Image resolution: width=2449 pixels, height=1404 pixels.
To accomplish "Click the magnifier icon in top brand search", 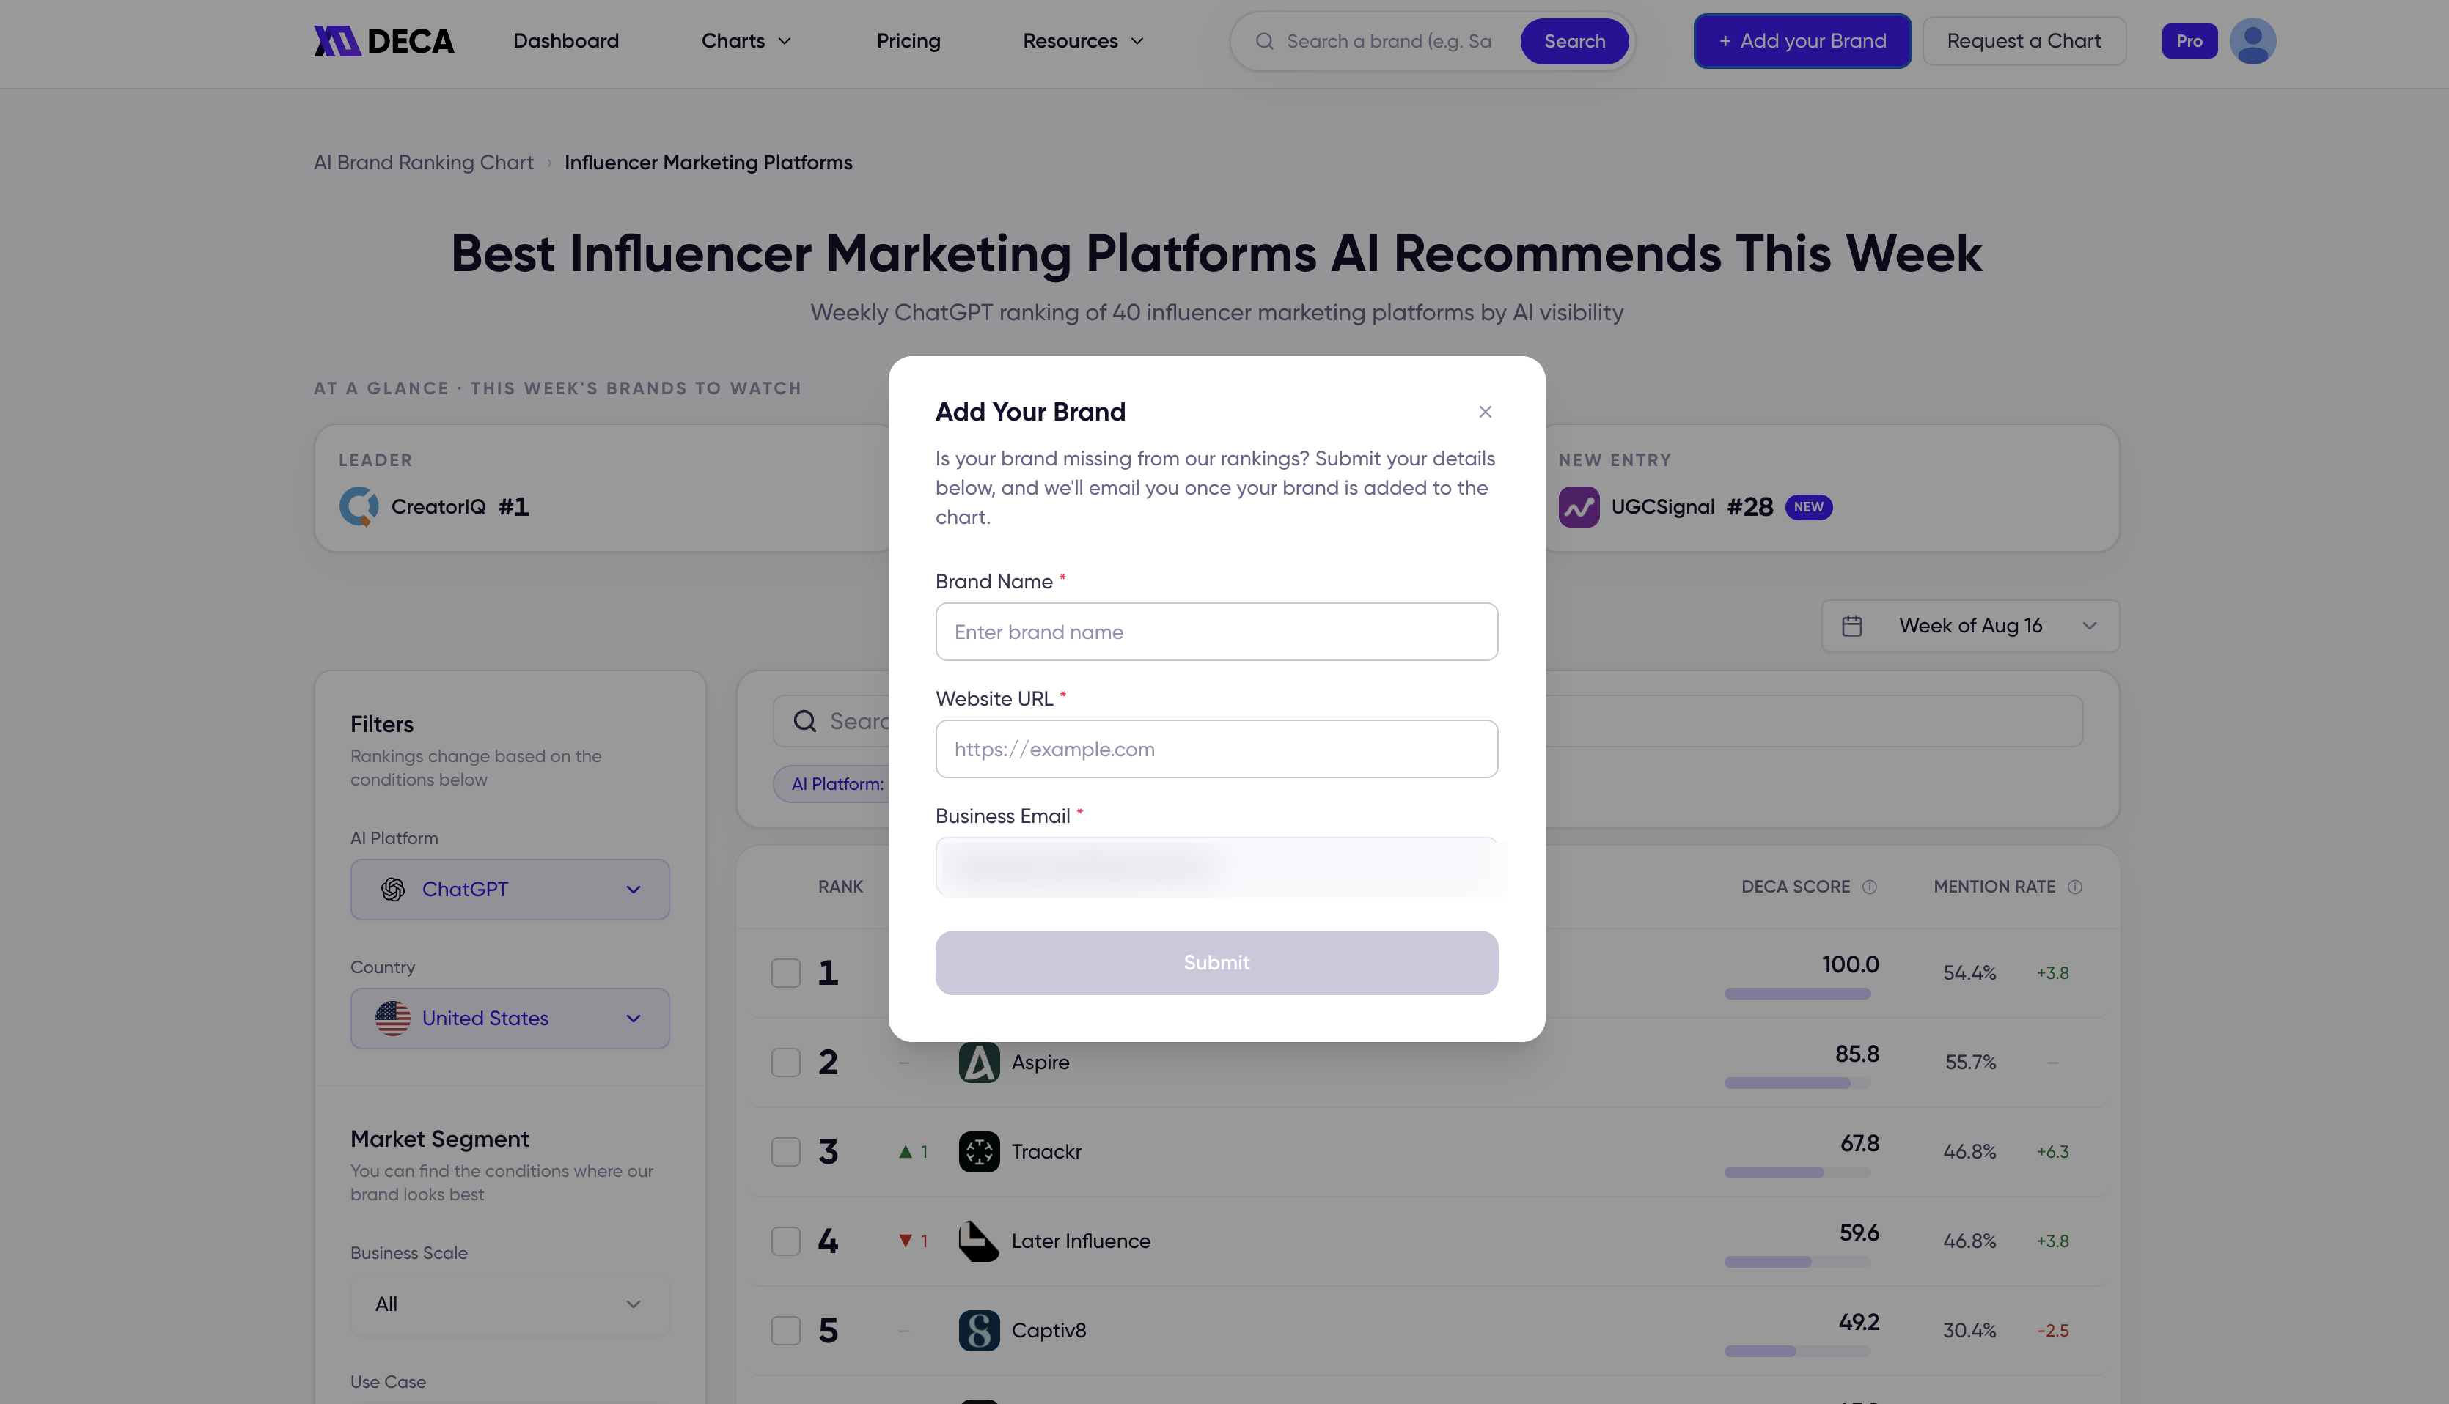I will coord(1264,42).
